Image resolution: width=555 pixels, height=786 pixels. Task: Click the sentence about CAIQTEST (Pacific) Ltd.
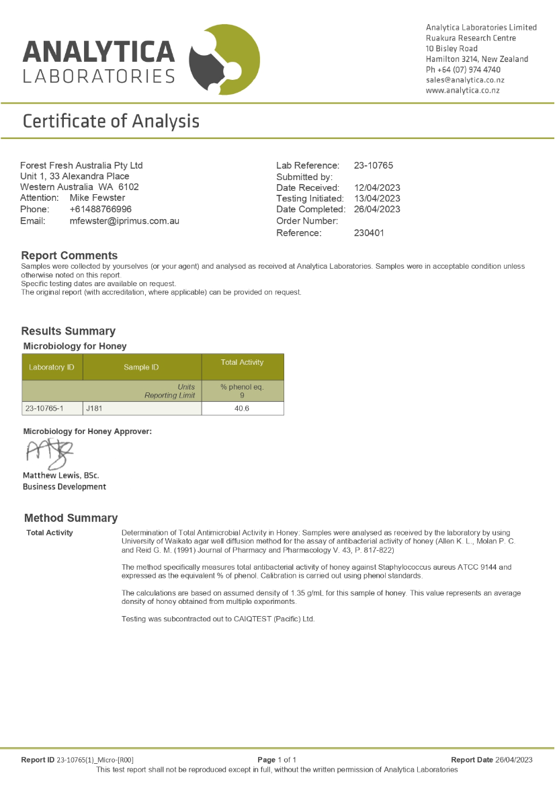218,619
